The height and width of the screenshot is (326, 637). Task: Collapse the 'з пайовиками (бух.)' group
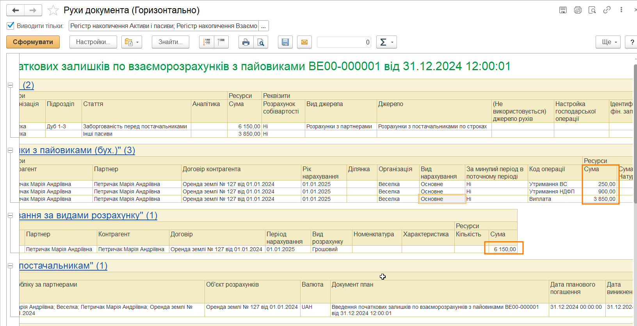(x=11, y=150)
